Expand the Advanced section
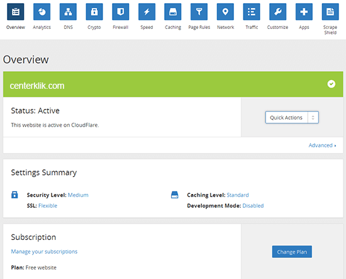This screenshot has height=279, width=346. pyautogui.click(x=322, y=145)
